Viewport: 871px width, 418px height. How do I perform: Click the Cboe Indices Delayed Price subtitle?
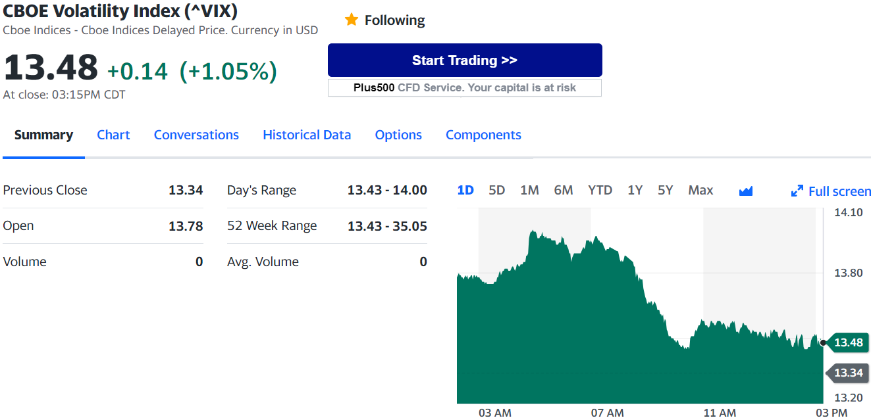tap(160, 30)
